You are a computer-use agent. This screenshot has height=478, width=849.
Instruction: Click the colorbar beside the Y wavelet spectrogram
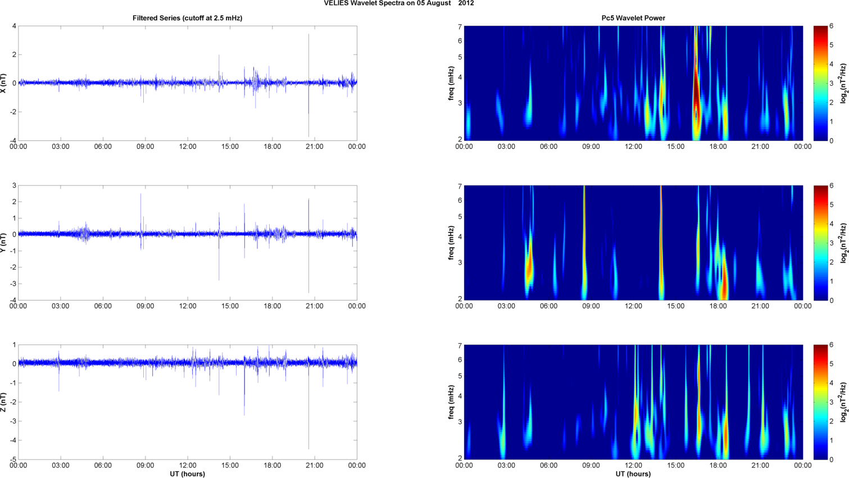[820, 243]
